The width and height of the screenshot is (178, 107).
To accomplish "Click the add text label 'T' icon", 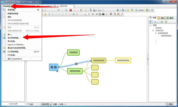I will [91, 10].
